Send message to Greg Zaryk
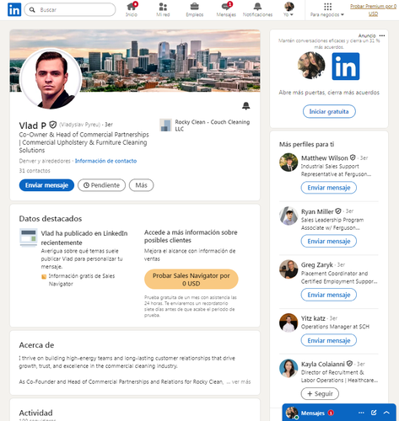This screenshot has height=421, width=399. click(x=329, y=295)
